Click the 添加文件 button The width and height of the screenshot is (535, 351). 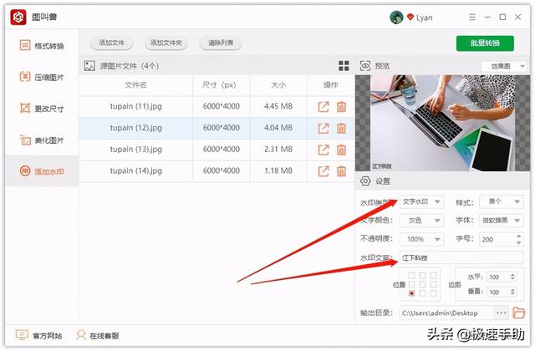111,43
